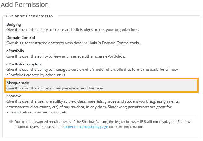Click the info icon beside the Shadow note
The height and width of the screenshot is (141, 203).
11,122
